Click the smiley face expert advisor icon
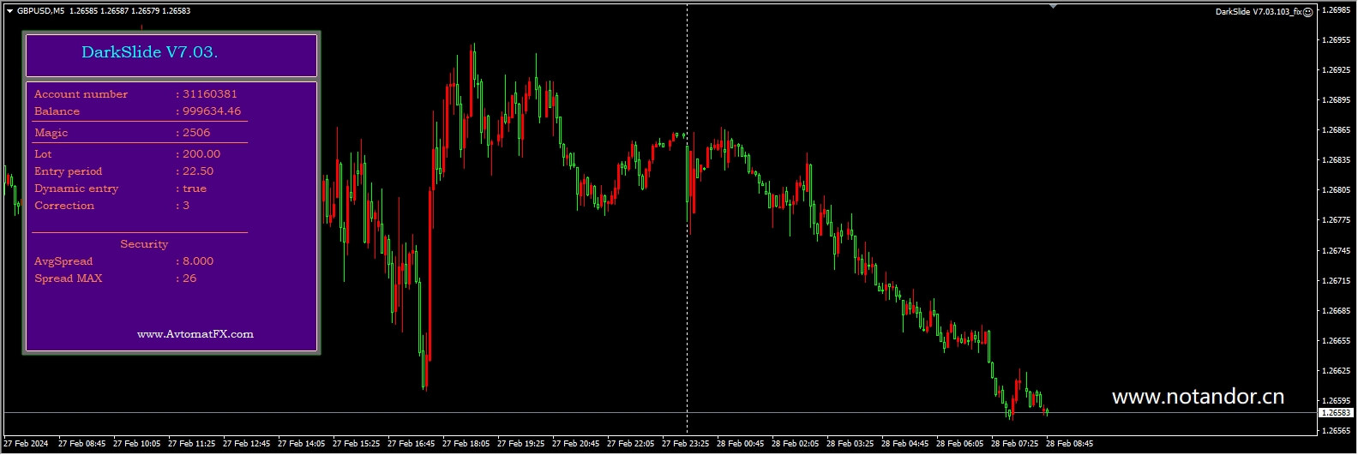Screen dimensions: 1358x455 pos(1308,12)
